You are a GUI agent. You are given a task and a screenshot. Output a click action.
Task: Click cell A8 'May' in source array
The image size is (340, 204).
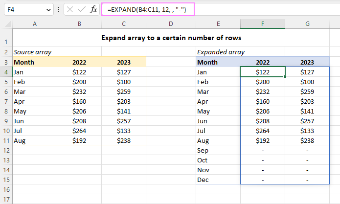click(35, 111)
